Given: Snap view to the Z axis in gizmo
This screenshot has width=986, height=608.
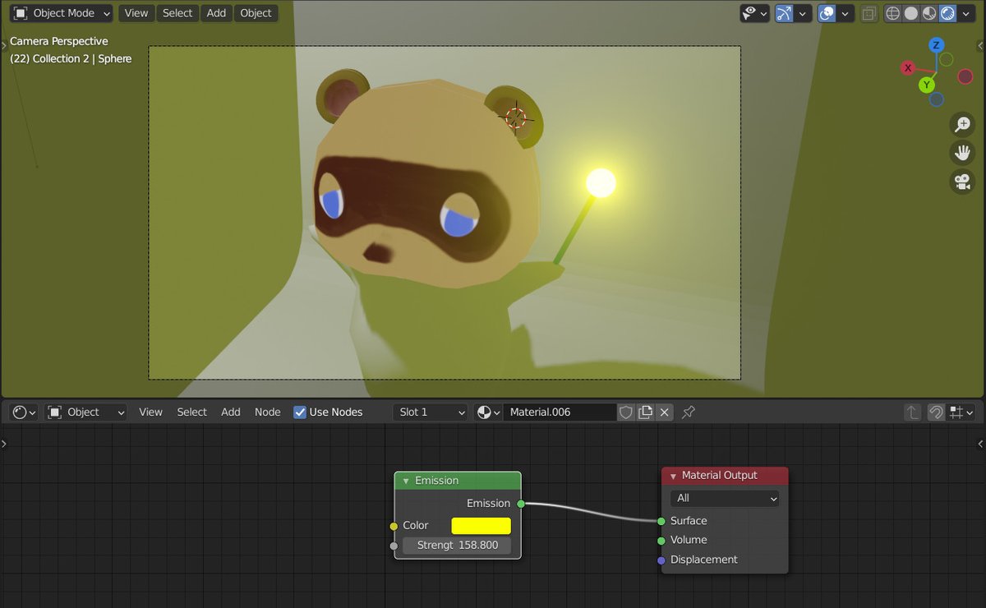Looking at the screenshot, I should point(936,44).
